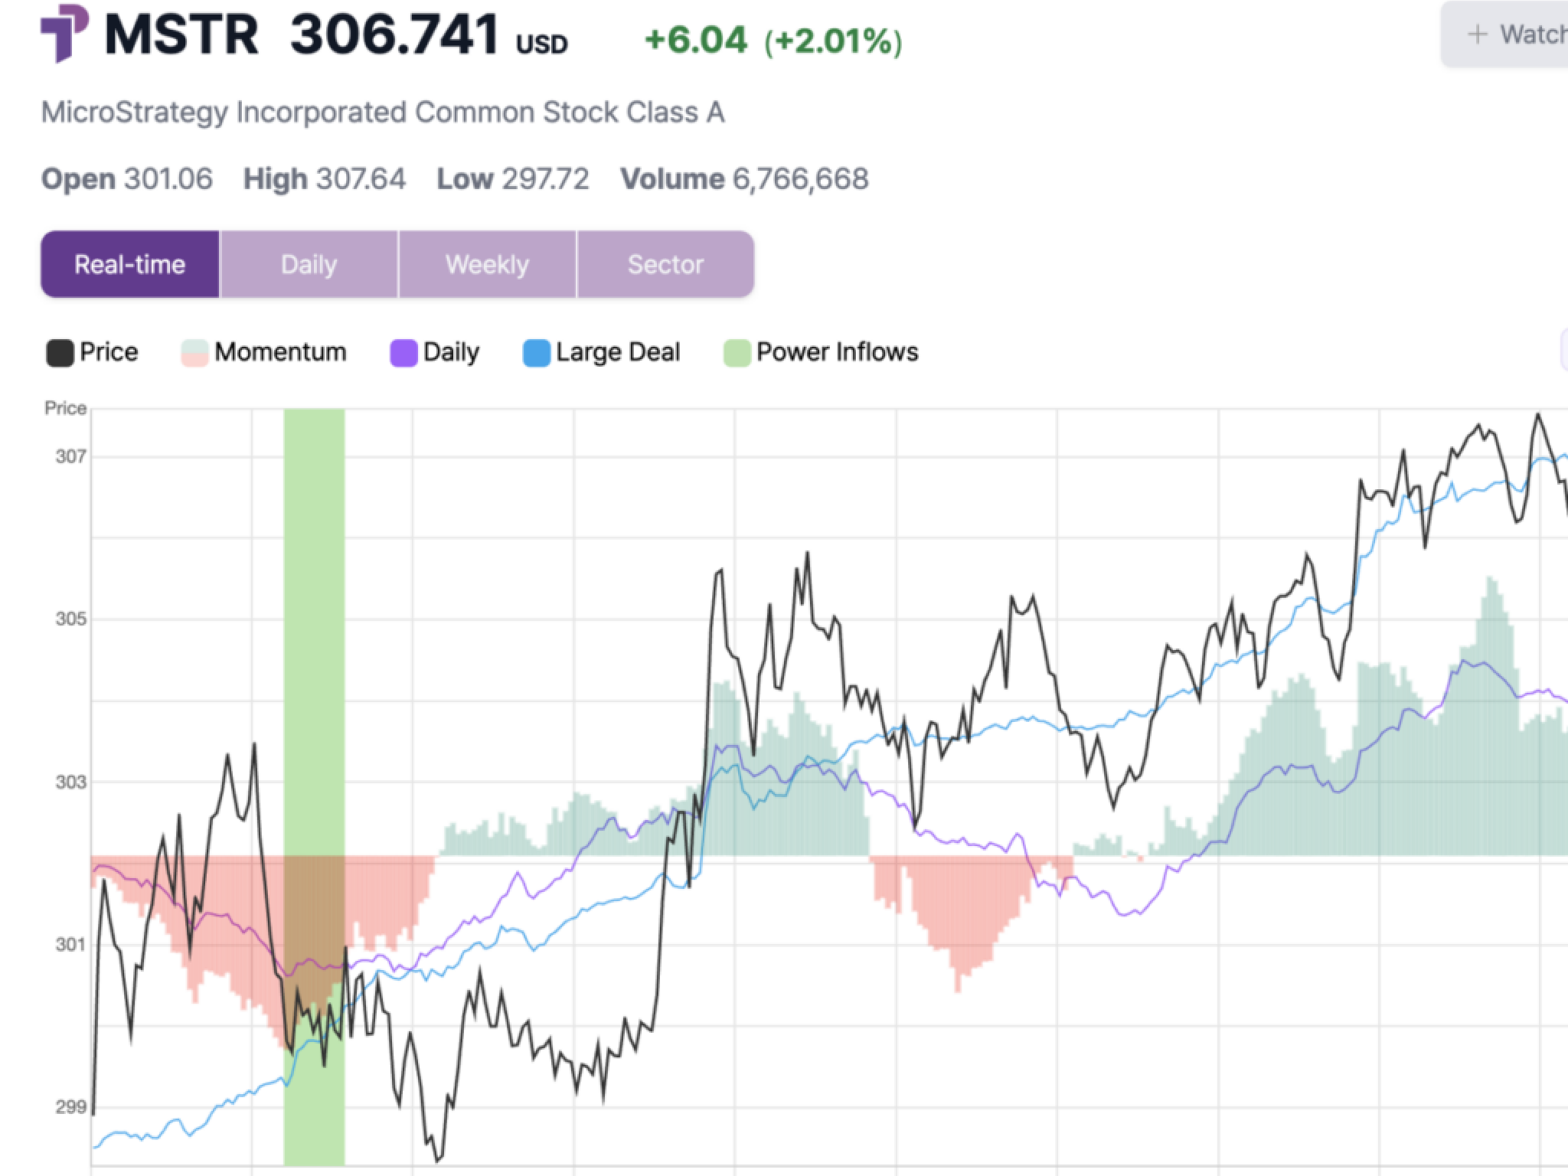Viewport: 1568px width, 1176px height.
Task: Switch to the Sector view tab
Action: (x=665, y=265)
